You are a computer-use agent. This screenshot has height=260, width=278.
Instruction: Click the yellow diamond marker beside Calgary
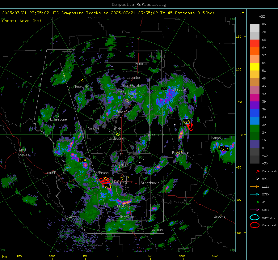[x=122, y=178]
